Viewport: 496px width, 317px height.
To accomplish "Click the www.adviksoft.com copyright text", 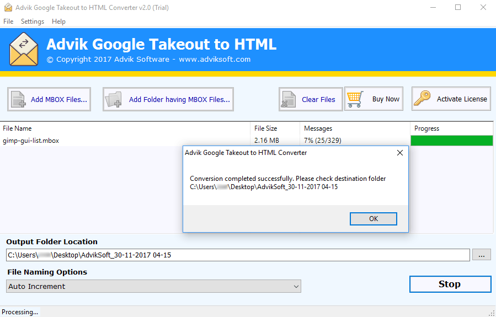I will click(215, 60).
